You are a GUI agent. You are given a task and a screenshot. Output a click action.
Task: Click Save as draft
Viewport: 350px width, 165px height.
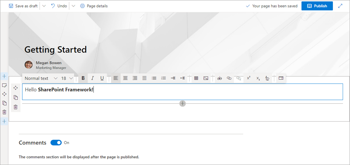23,6
